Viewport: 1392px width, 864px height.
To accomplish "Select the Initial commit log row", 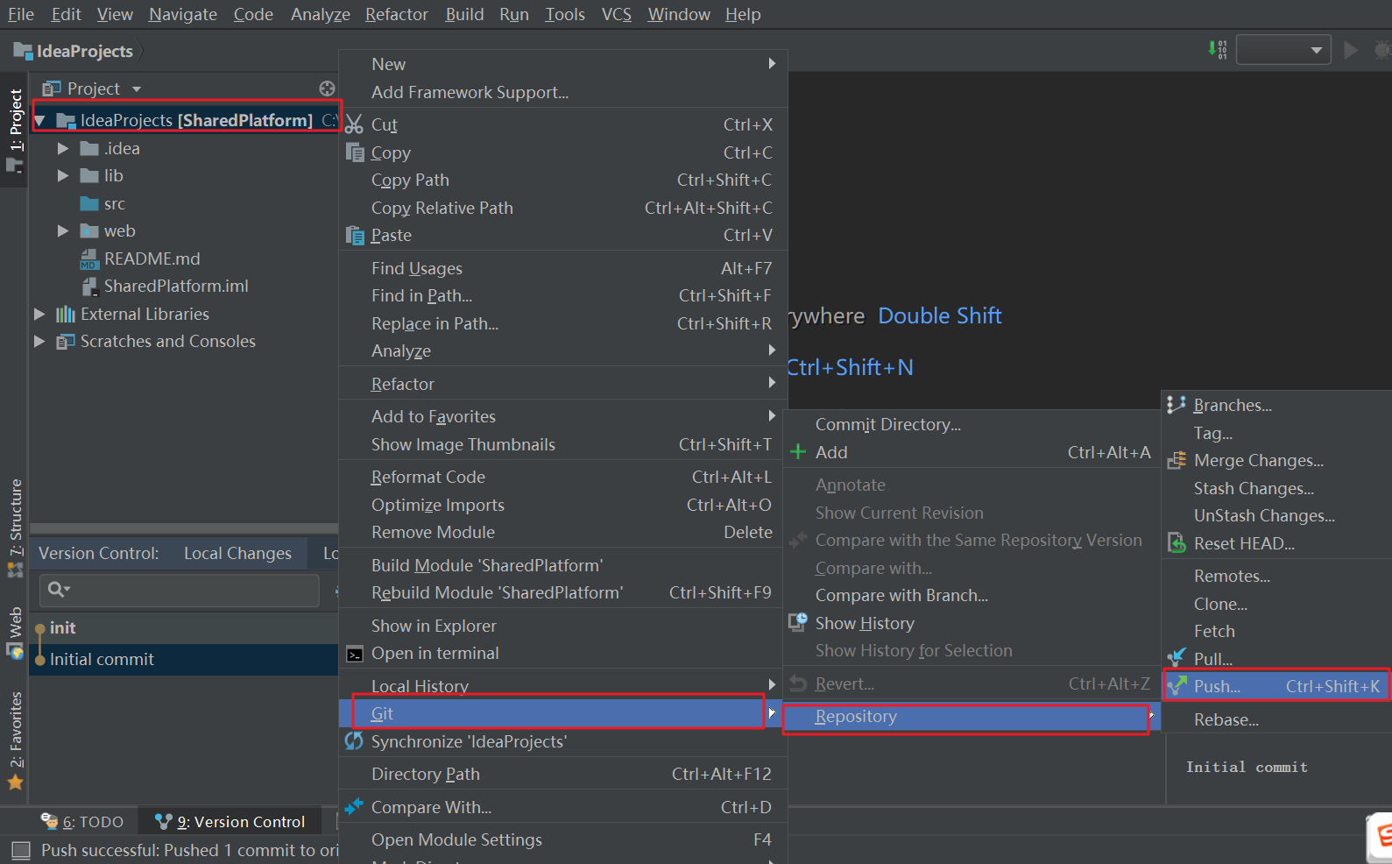I will [183, 660].
